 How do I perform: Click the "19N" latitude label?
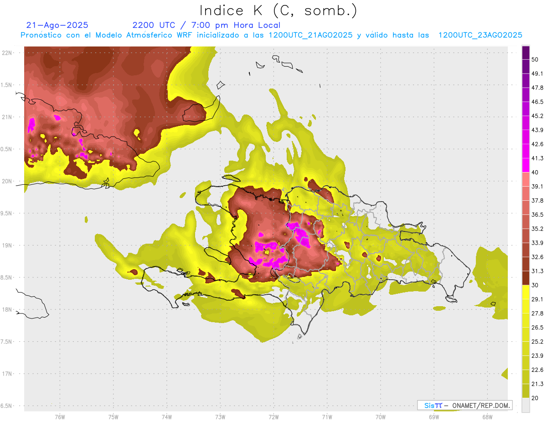point(7,245)
